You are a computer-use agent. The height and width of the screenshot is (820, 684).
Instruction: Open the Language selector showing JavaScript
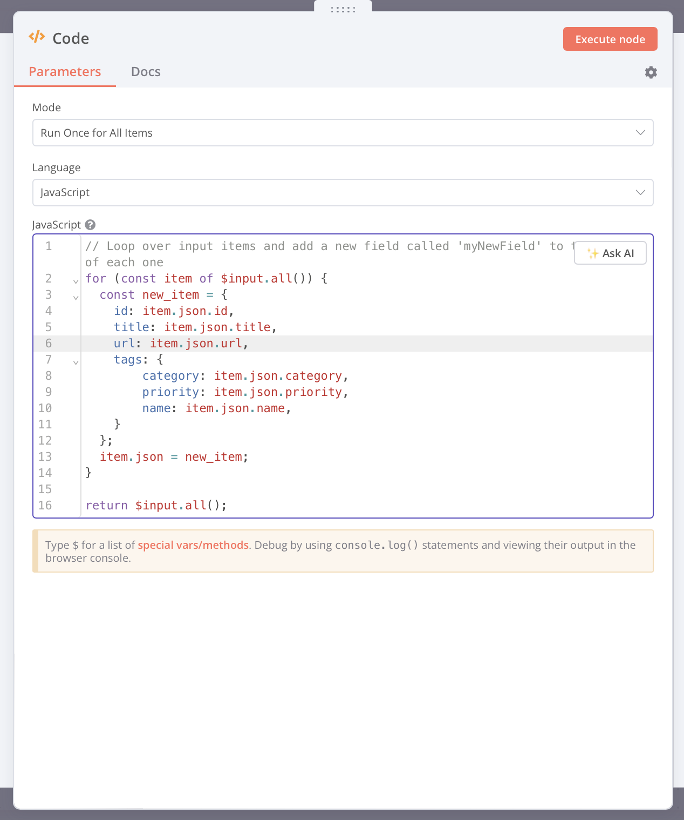tap(343, 192)
